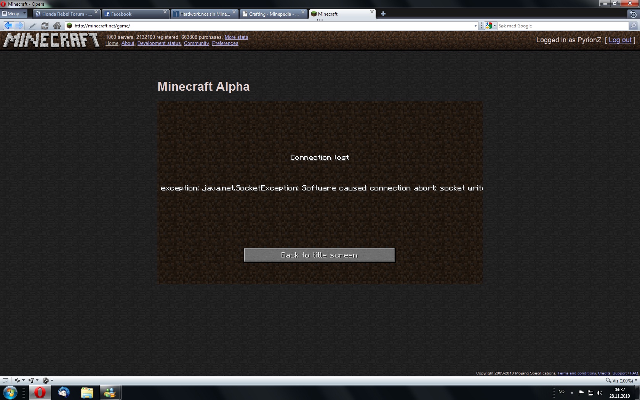Open the Support / FAQ link
This screenshot has width=640, height=400.
point(625,373)
